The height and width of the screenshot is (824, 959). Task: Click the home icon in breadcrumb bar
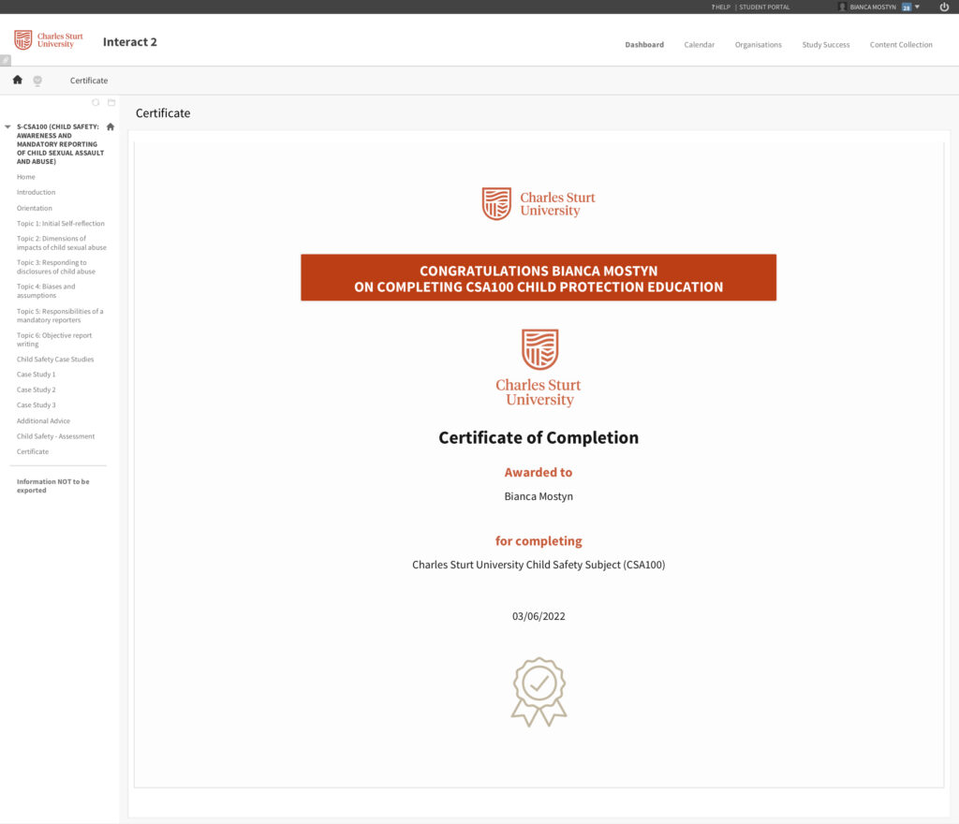pos(17,81)
